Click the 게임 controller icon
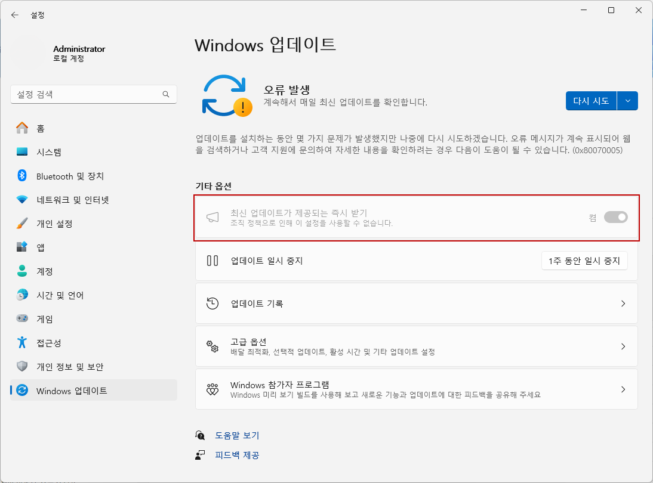Viewport: 653px width, 483px height. [x=22, y=318]
